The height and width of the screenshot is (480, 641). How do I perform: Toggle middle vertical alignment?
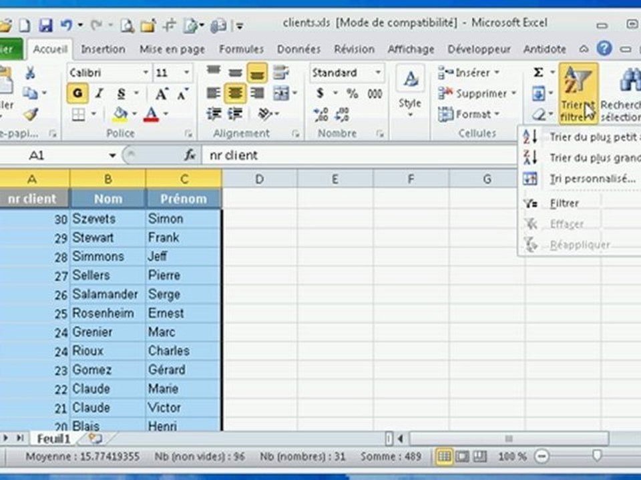235,73
